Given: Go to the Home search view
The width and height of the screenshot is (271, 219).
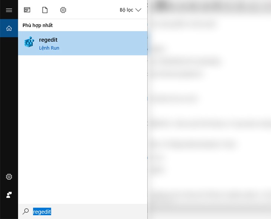Looking at the screenshot, I should pos(9,28).
